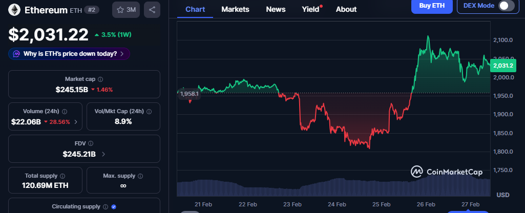
Task: Click the Ethereum logo icon
Action: coord(14,10)
